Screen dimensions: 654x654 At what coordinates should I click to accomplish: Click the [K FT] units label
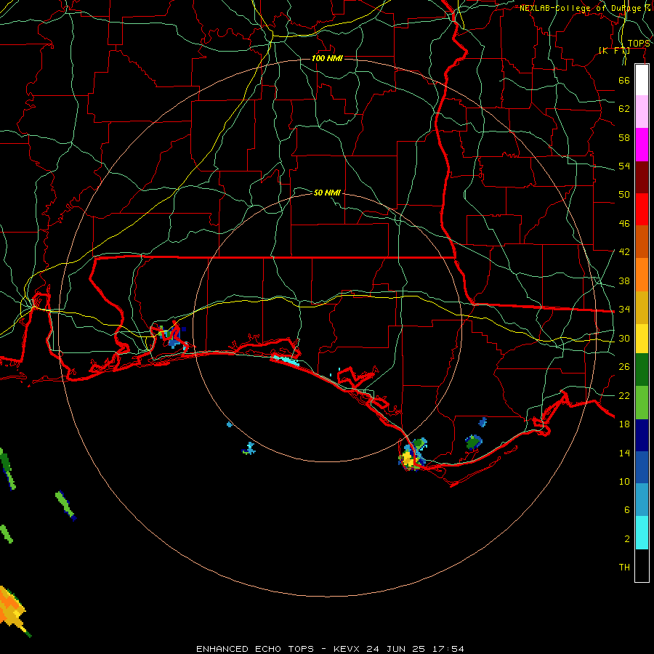click(x=614, y=51)
